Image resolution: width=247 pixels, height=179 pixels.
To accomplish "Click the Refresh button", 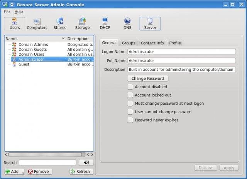I will tap(81, 171).
